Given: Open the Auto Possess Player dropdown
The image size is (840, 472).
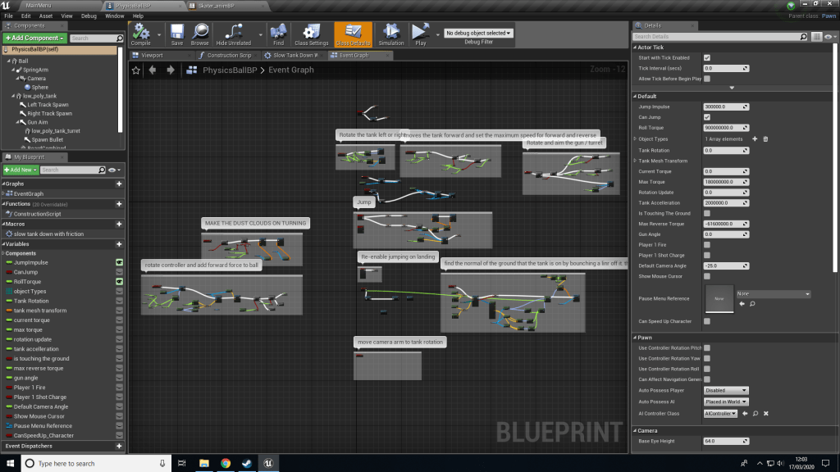Looking at the screenshot, I should [727, 391].
